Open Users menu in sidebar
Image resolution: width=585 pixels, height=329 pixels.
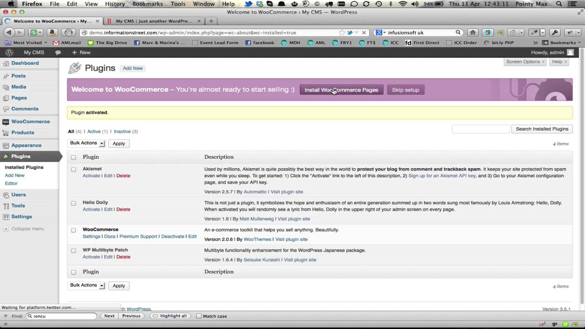click(x=19, y=195)
